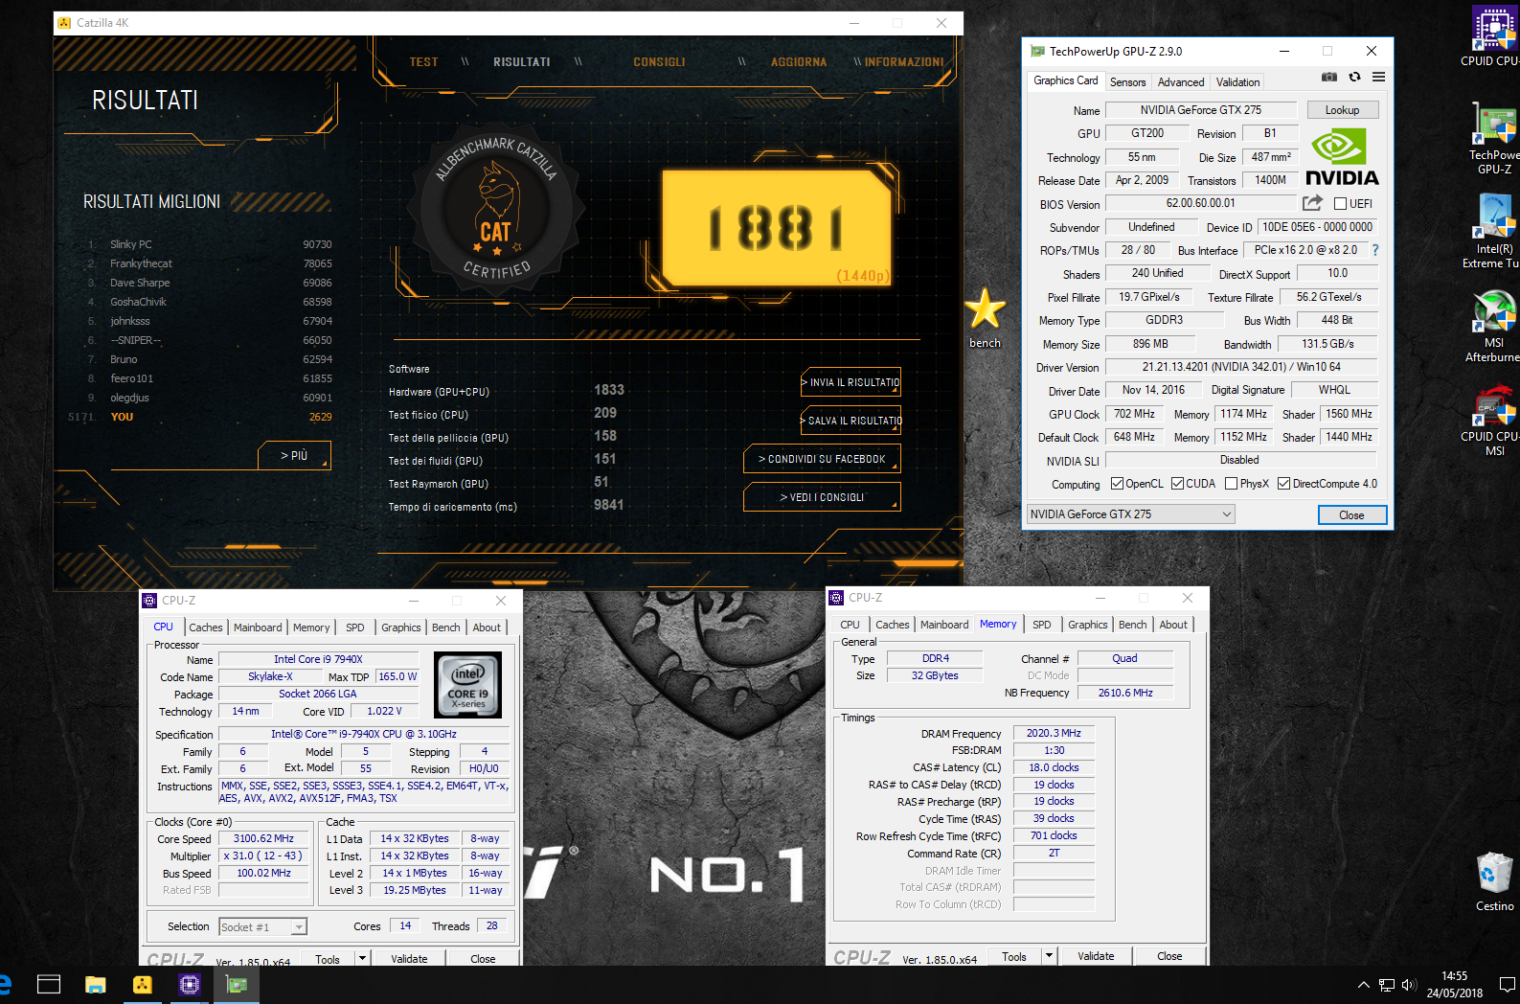Image resolution: width=1520 pixels, height=1004 pixels.
Task: Click the Catzilla taskbar icon
Action: click(142, 984)
